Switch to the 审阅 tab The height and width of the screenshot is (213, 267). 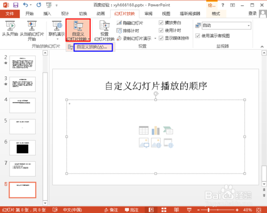(x=148, y=13)
